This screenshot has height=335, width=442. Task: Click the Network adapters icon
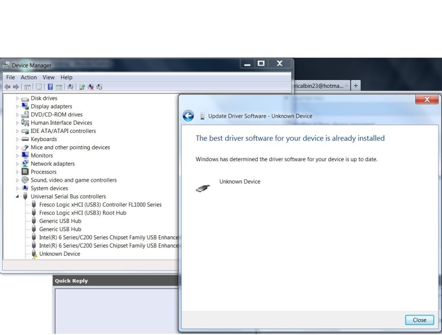coord(25,164)
